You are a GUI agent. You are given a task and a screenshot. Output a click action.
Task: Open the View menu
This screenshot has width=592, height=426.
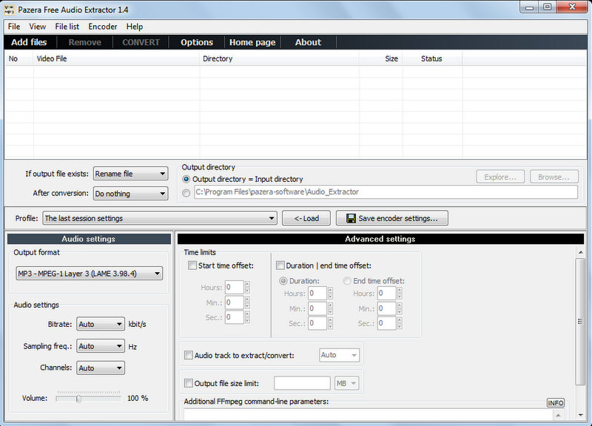pyautogui.click(x=38, y=27)
